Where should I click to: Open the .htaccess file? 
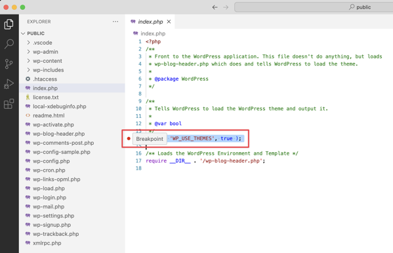click(x=72, y=79)
